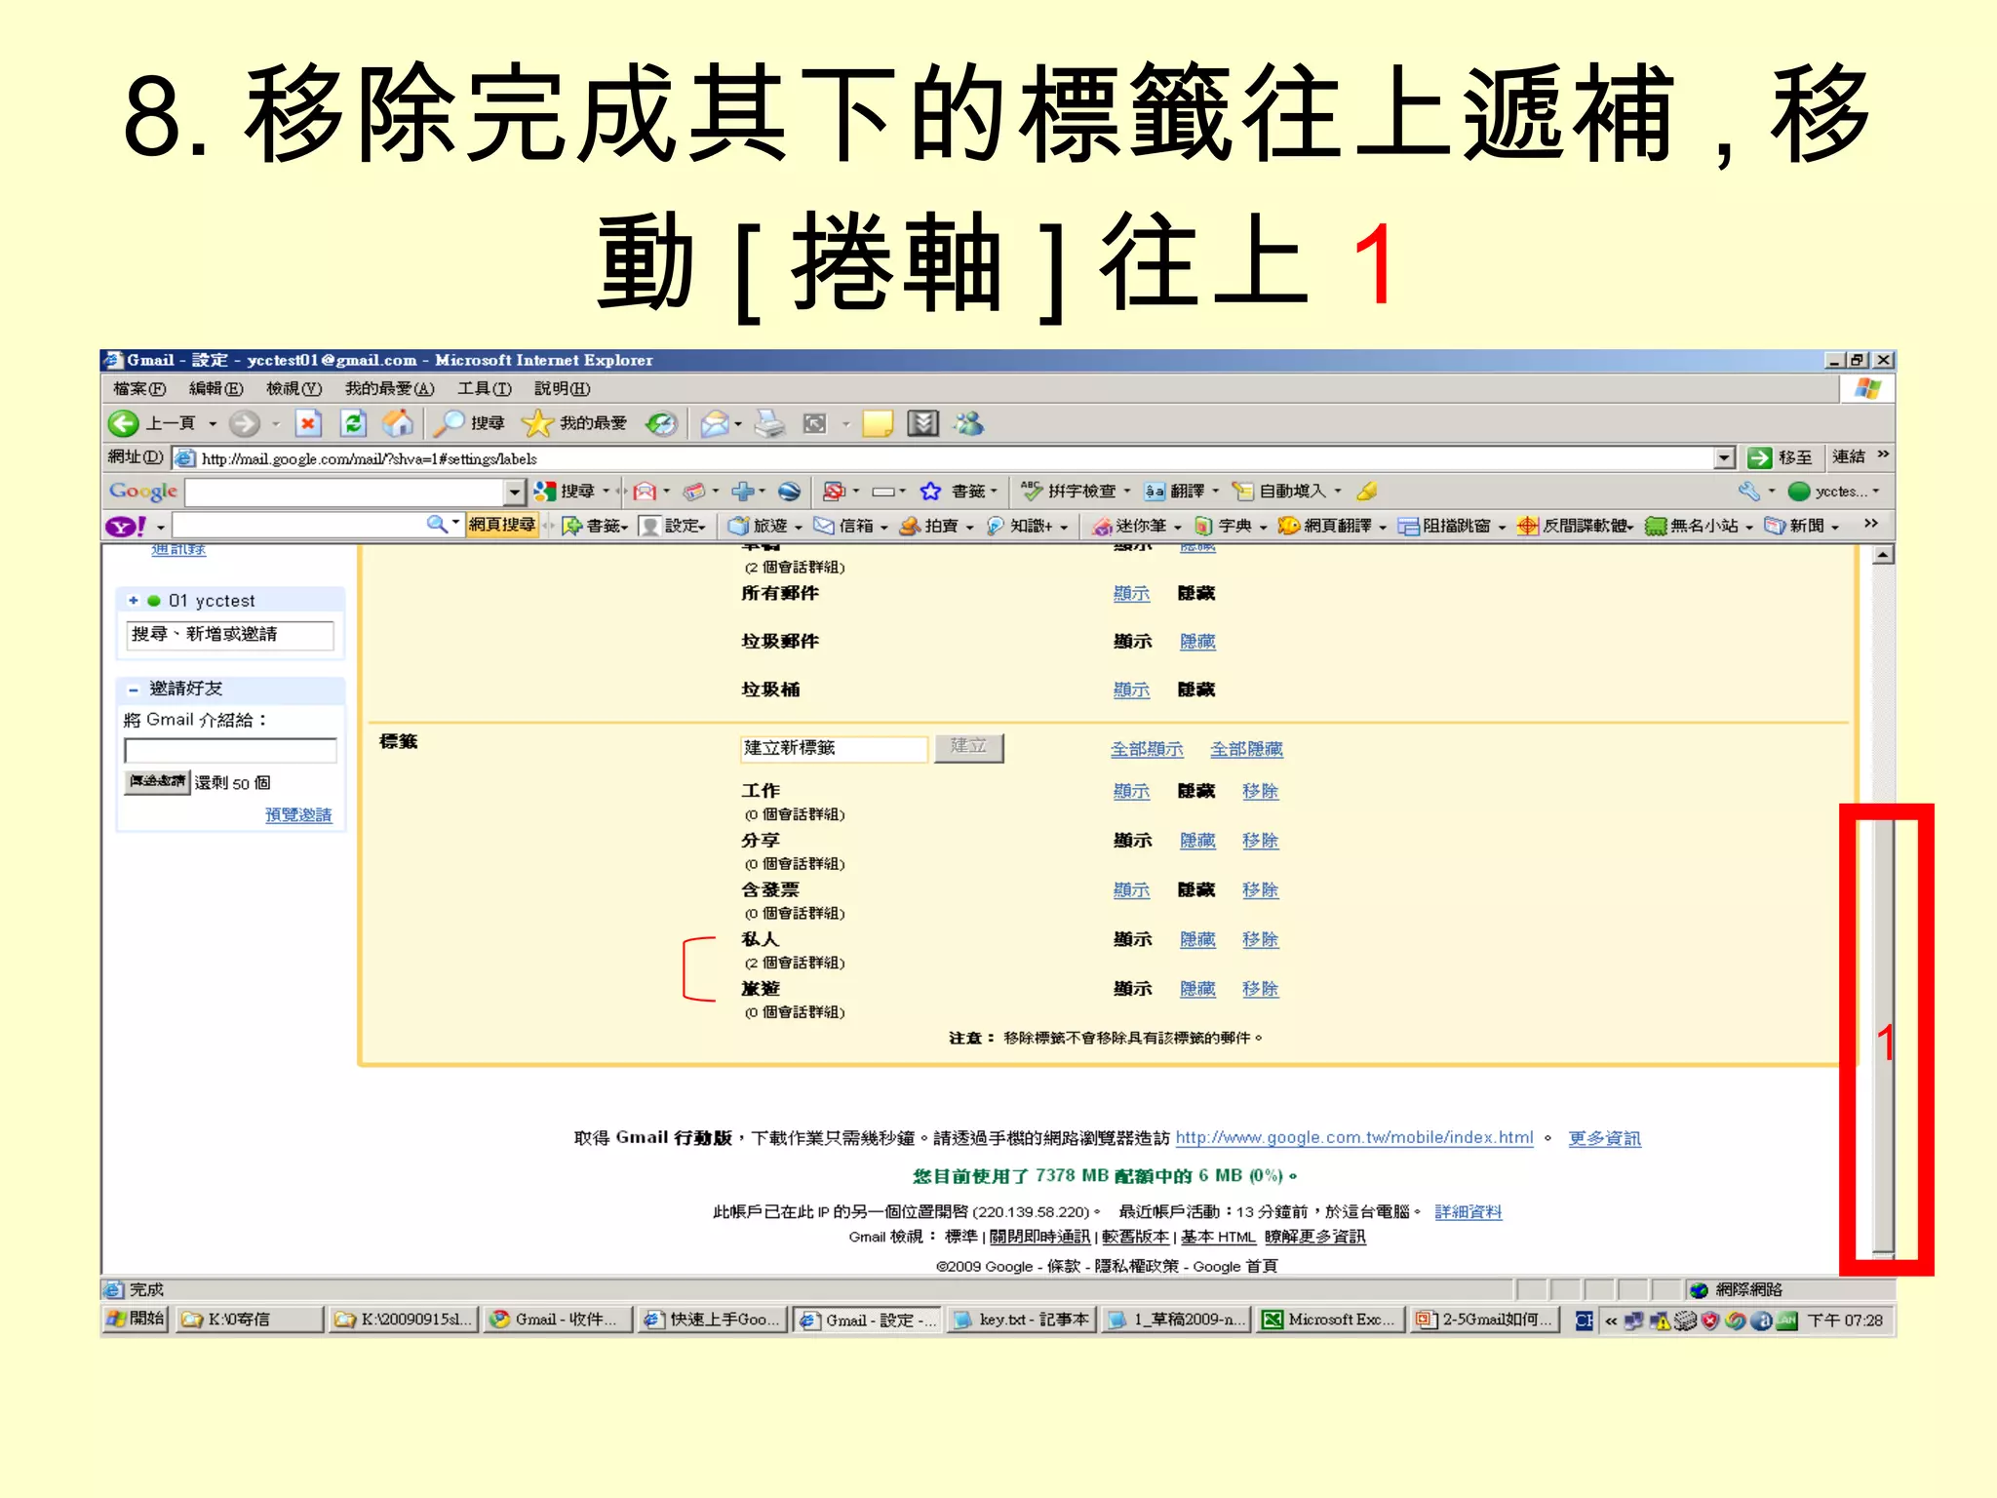
Task: Print the page with printer icon
Action: (769, 423)
